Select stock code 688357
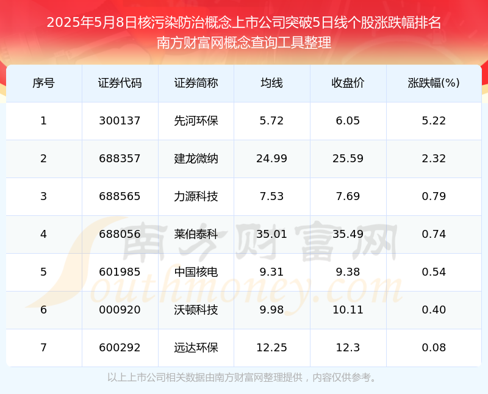This screenshot has width=488, height=394. pyautogui.click(x=120, y=159)
